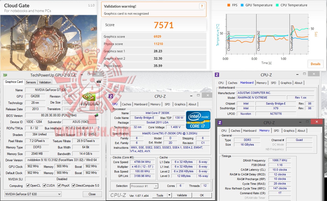Select About tab in the Mainboard CPU-Z window
Image resolution: width=327 pixels, height=201 pixels.
299,83
